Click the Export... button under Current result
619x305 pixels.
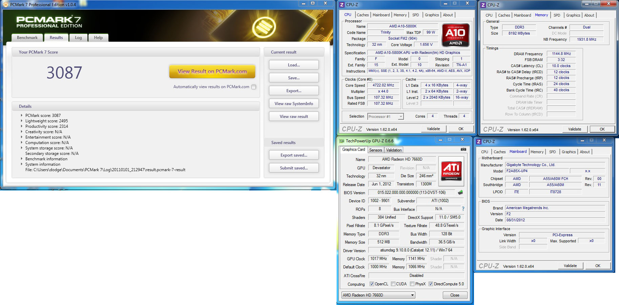click(294, 91)
